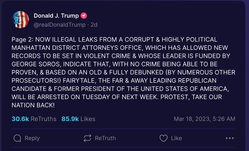Click the Mar 18, 2023, 5:26 AM date

tap(204, 119)
